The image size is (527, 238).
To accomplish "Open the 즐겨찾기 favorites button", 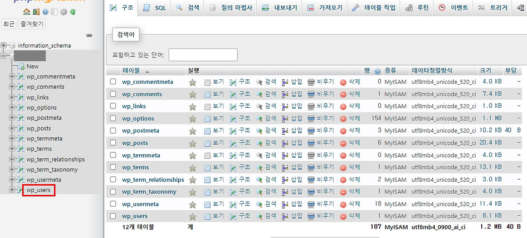I will coord(32,24).
